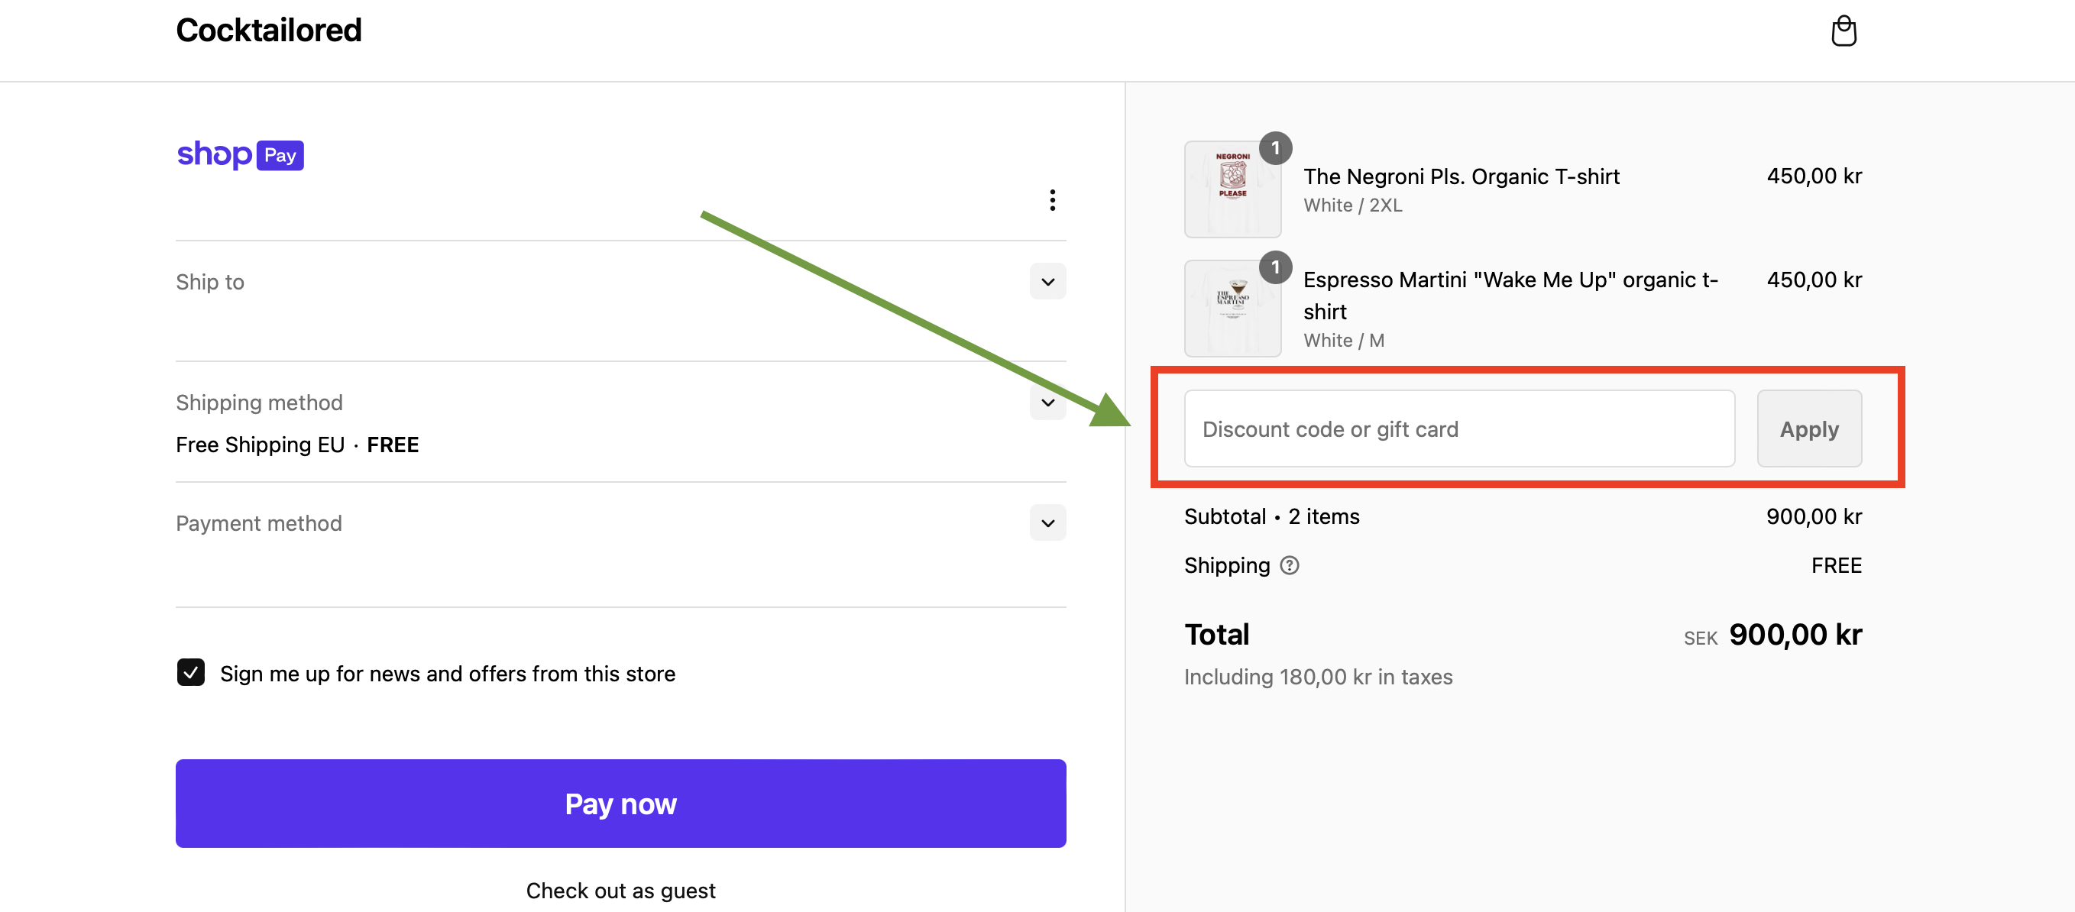The width and height of the screenshot is (2075, 912).
Task: Toggle the news and offers checkbox
Action: point(192,672)
